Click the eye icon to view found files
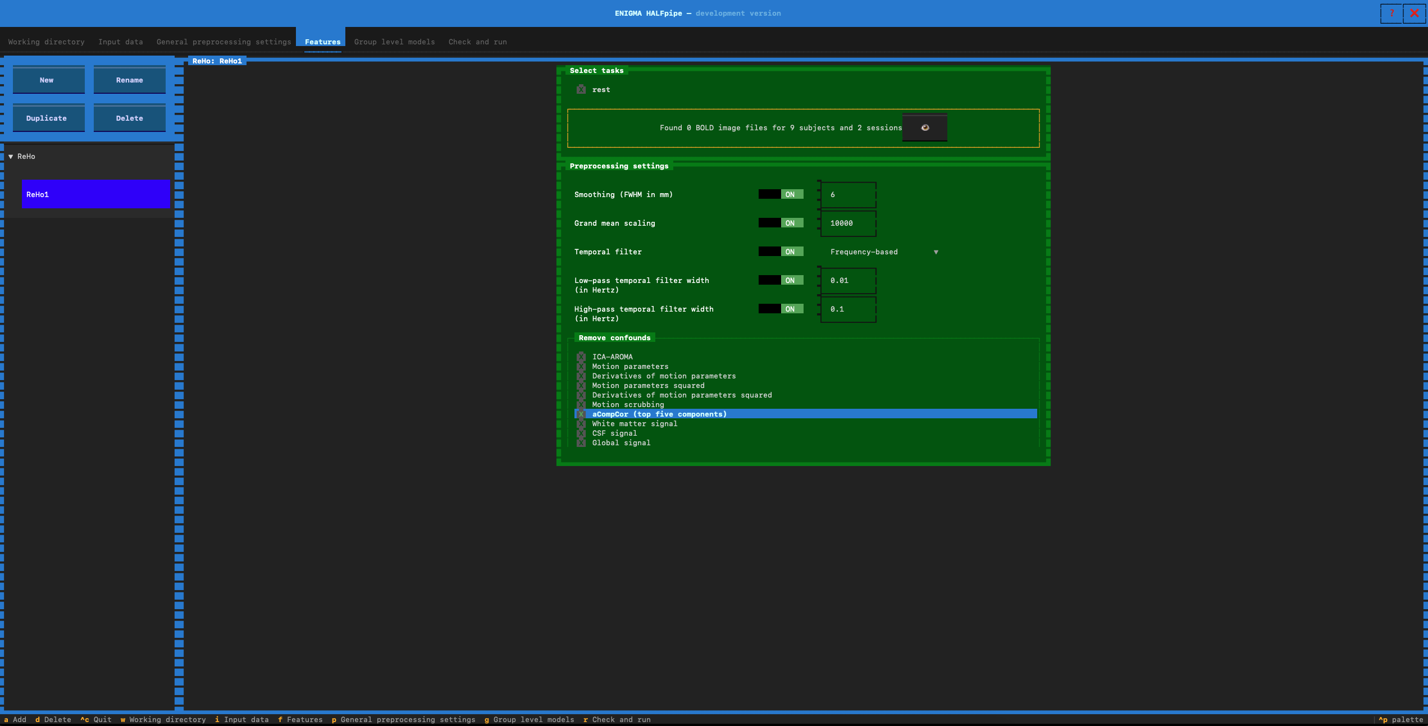 pyautogui.click(x=924, y=127)
